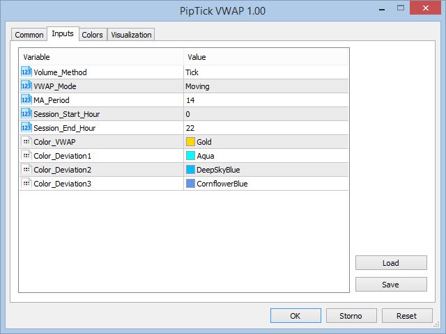Select the Inputs tab

(63, 34)
